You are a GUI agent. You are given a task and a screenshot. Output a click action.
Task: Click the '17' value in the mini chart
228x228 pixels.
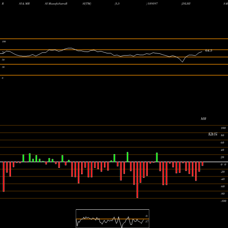tap(147, 222)
